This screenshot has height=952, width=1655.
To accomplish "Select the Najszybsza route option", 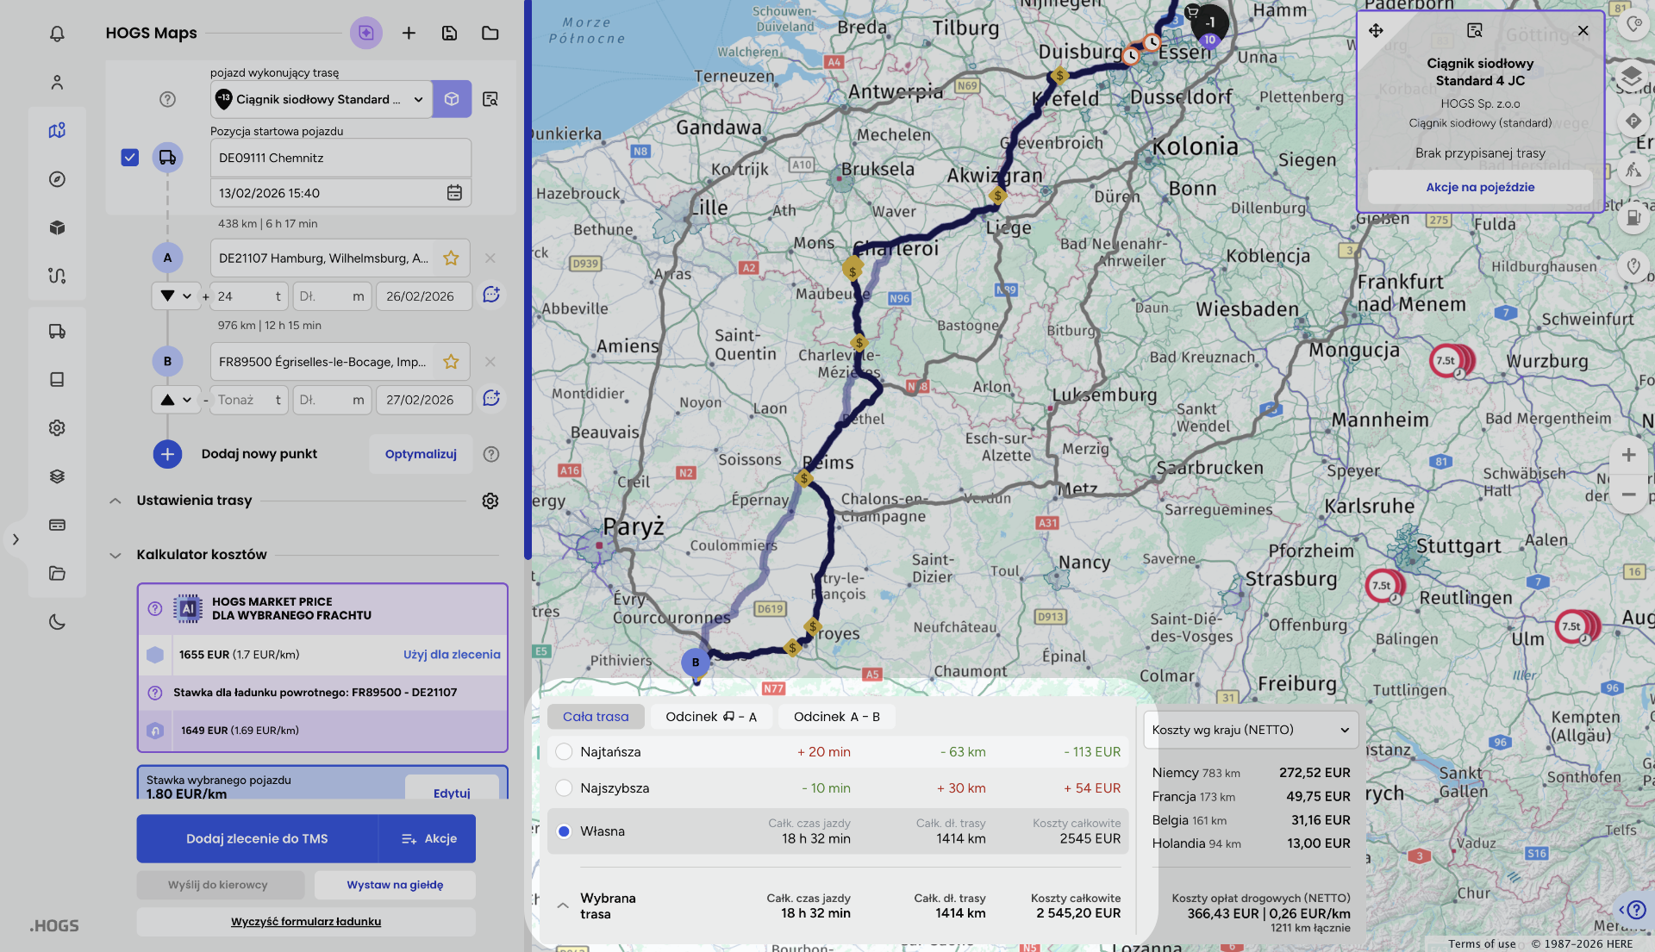I will point(565,788).
